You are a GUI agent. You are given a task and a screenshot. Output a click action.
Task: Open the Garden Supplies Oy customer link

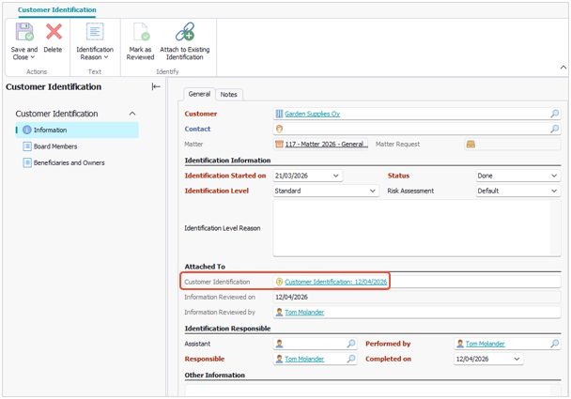coord(312,114)
